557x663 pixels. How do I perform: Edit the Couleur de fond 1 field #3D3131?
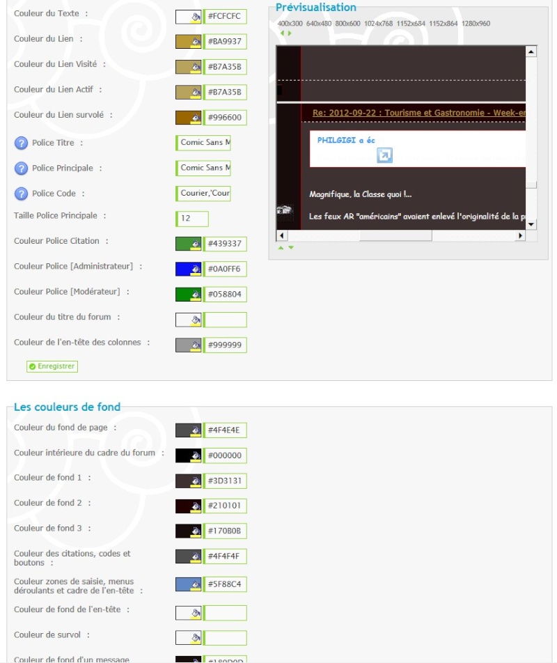pos(225,481)
